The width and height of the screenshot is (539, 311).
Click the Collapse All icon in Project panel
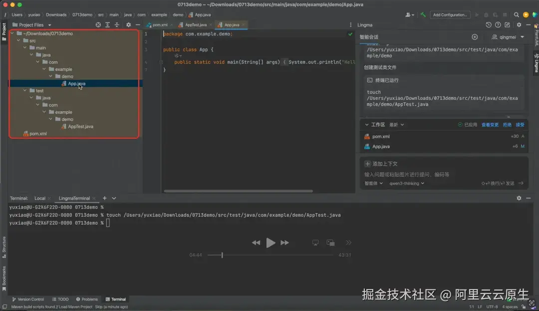(117, 25)
